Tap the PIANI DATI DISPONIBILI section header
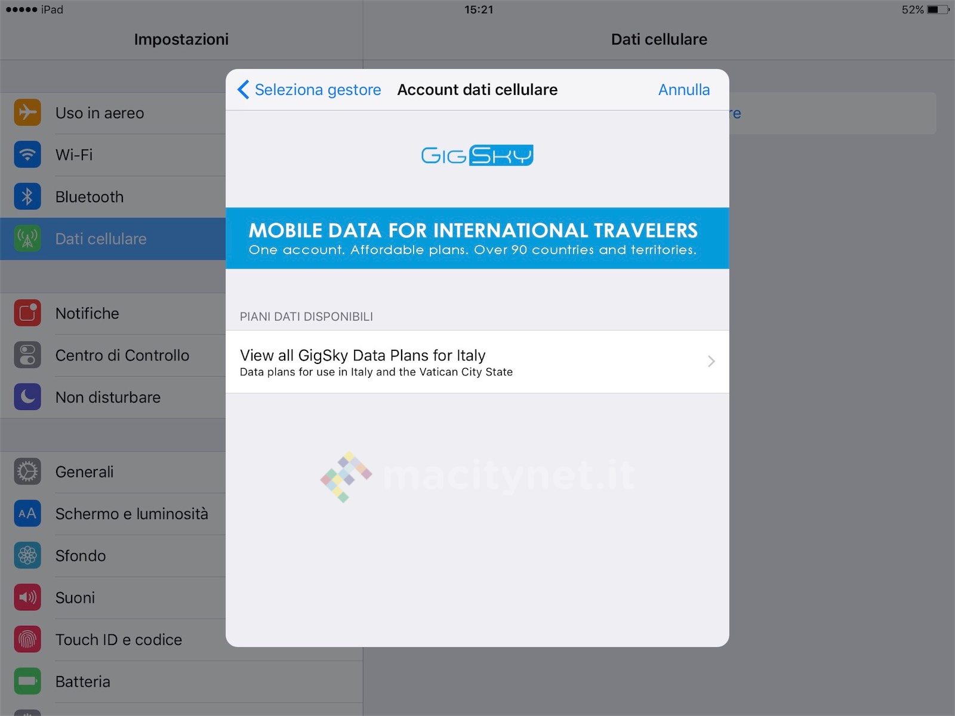Viewport: 955px width, 716px height. tap(306, 317)
